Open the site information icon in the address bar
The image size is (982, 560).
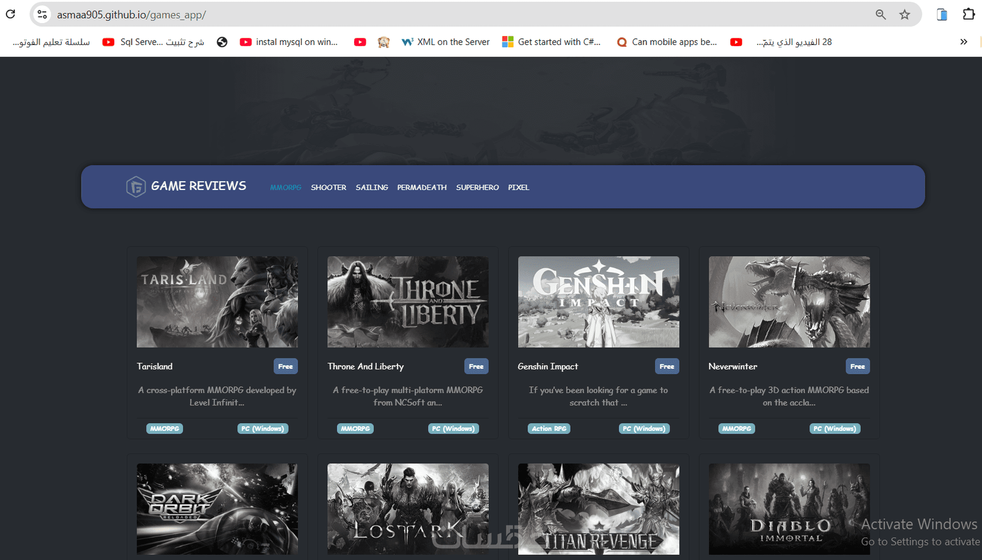41,14
